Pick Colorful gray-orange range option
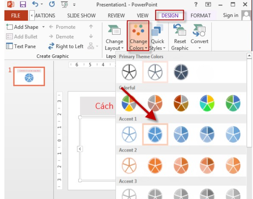The width and height of the screenshot is (253, 199). [155, 103]
